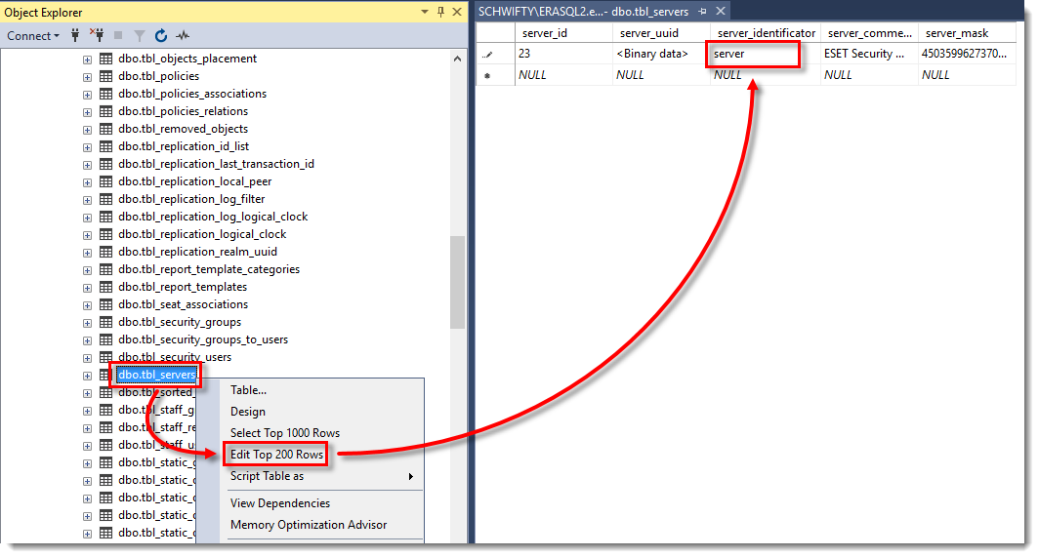The height and width of the screenshot is (558, 1039).
Task: Click table icon of dbo.tbl_replication_realm_uuid
Action: coord(105,252)
